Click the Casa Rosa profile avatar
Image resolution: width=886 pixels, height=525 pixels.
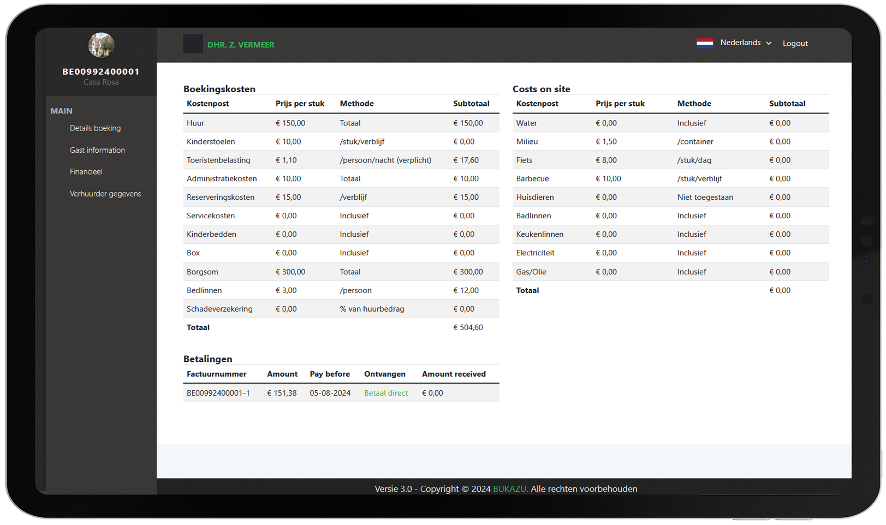tap(101, 45)
